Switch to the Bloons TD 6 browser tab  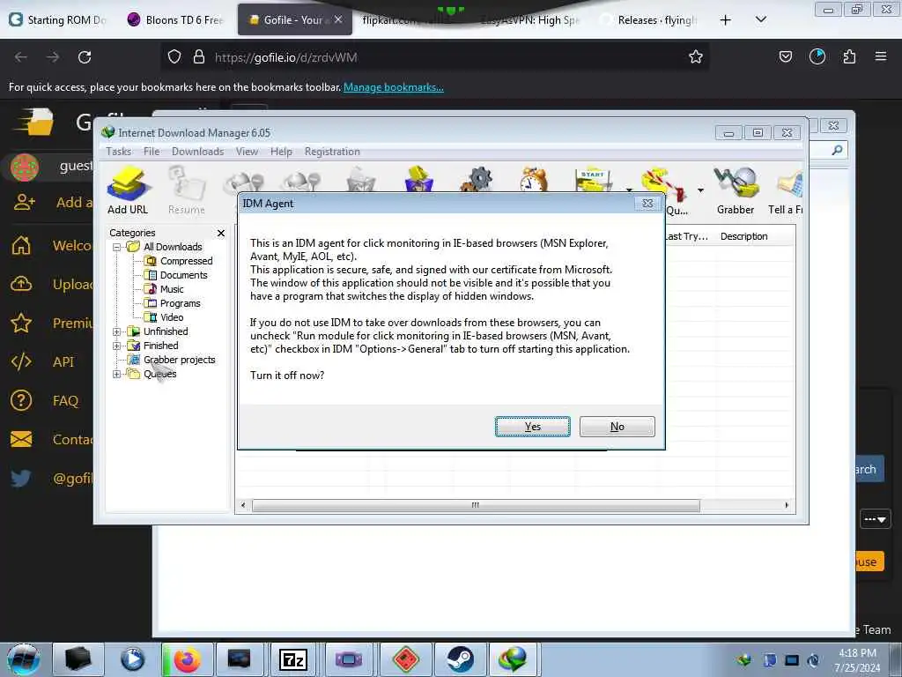176,19
